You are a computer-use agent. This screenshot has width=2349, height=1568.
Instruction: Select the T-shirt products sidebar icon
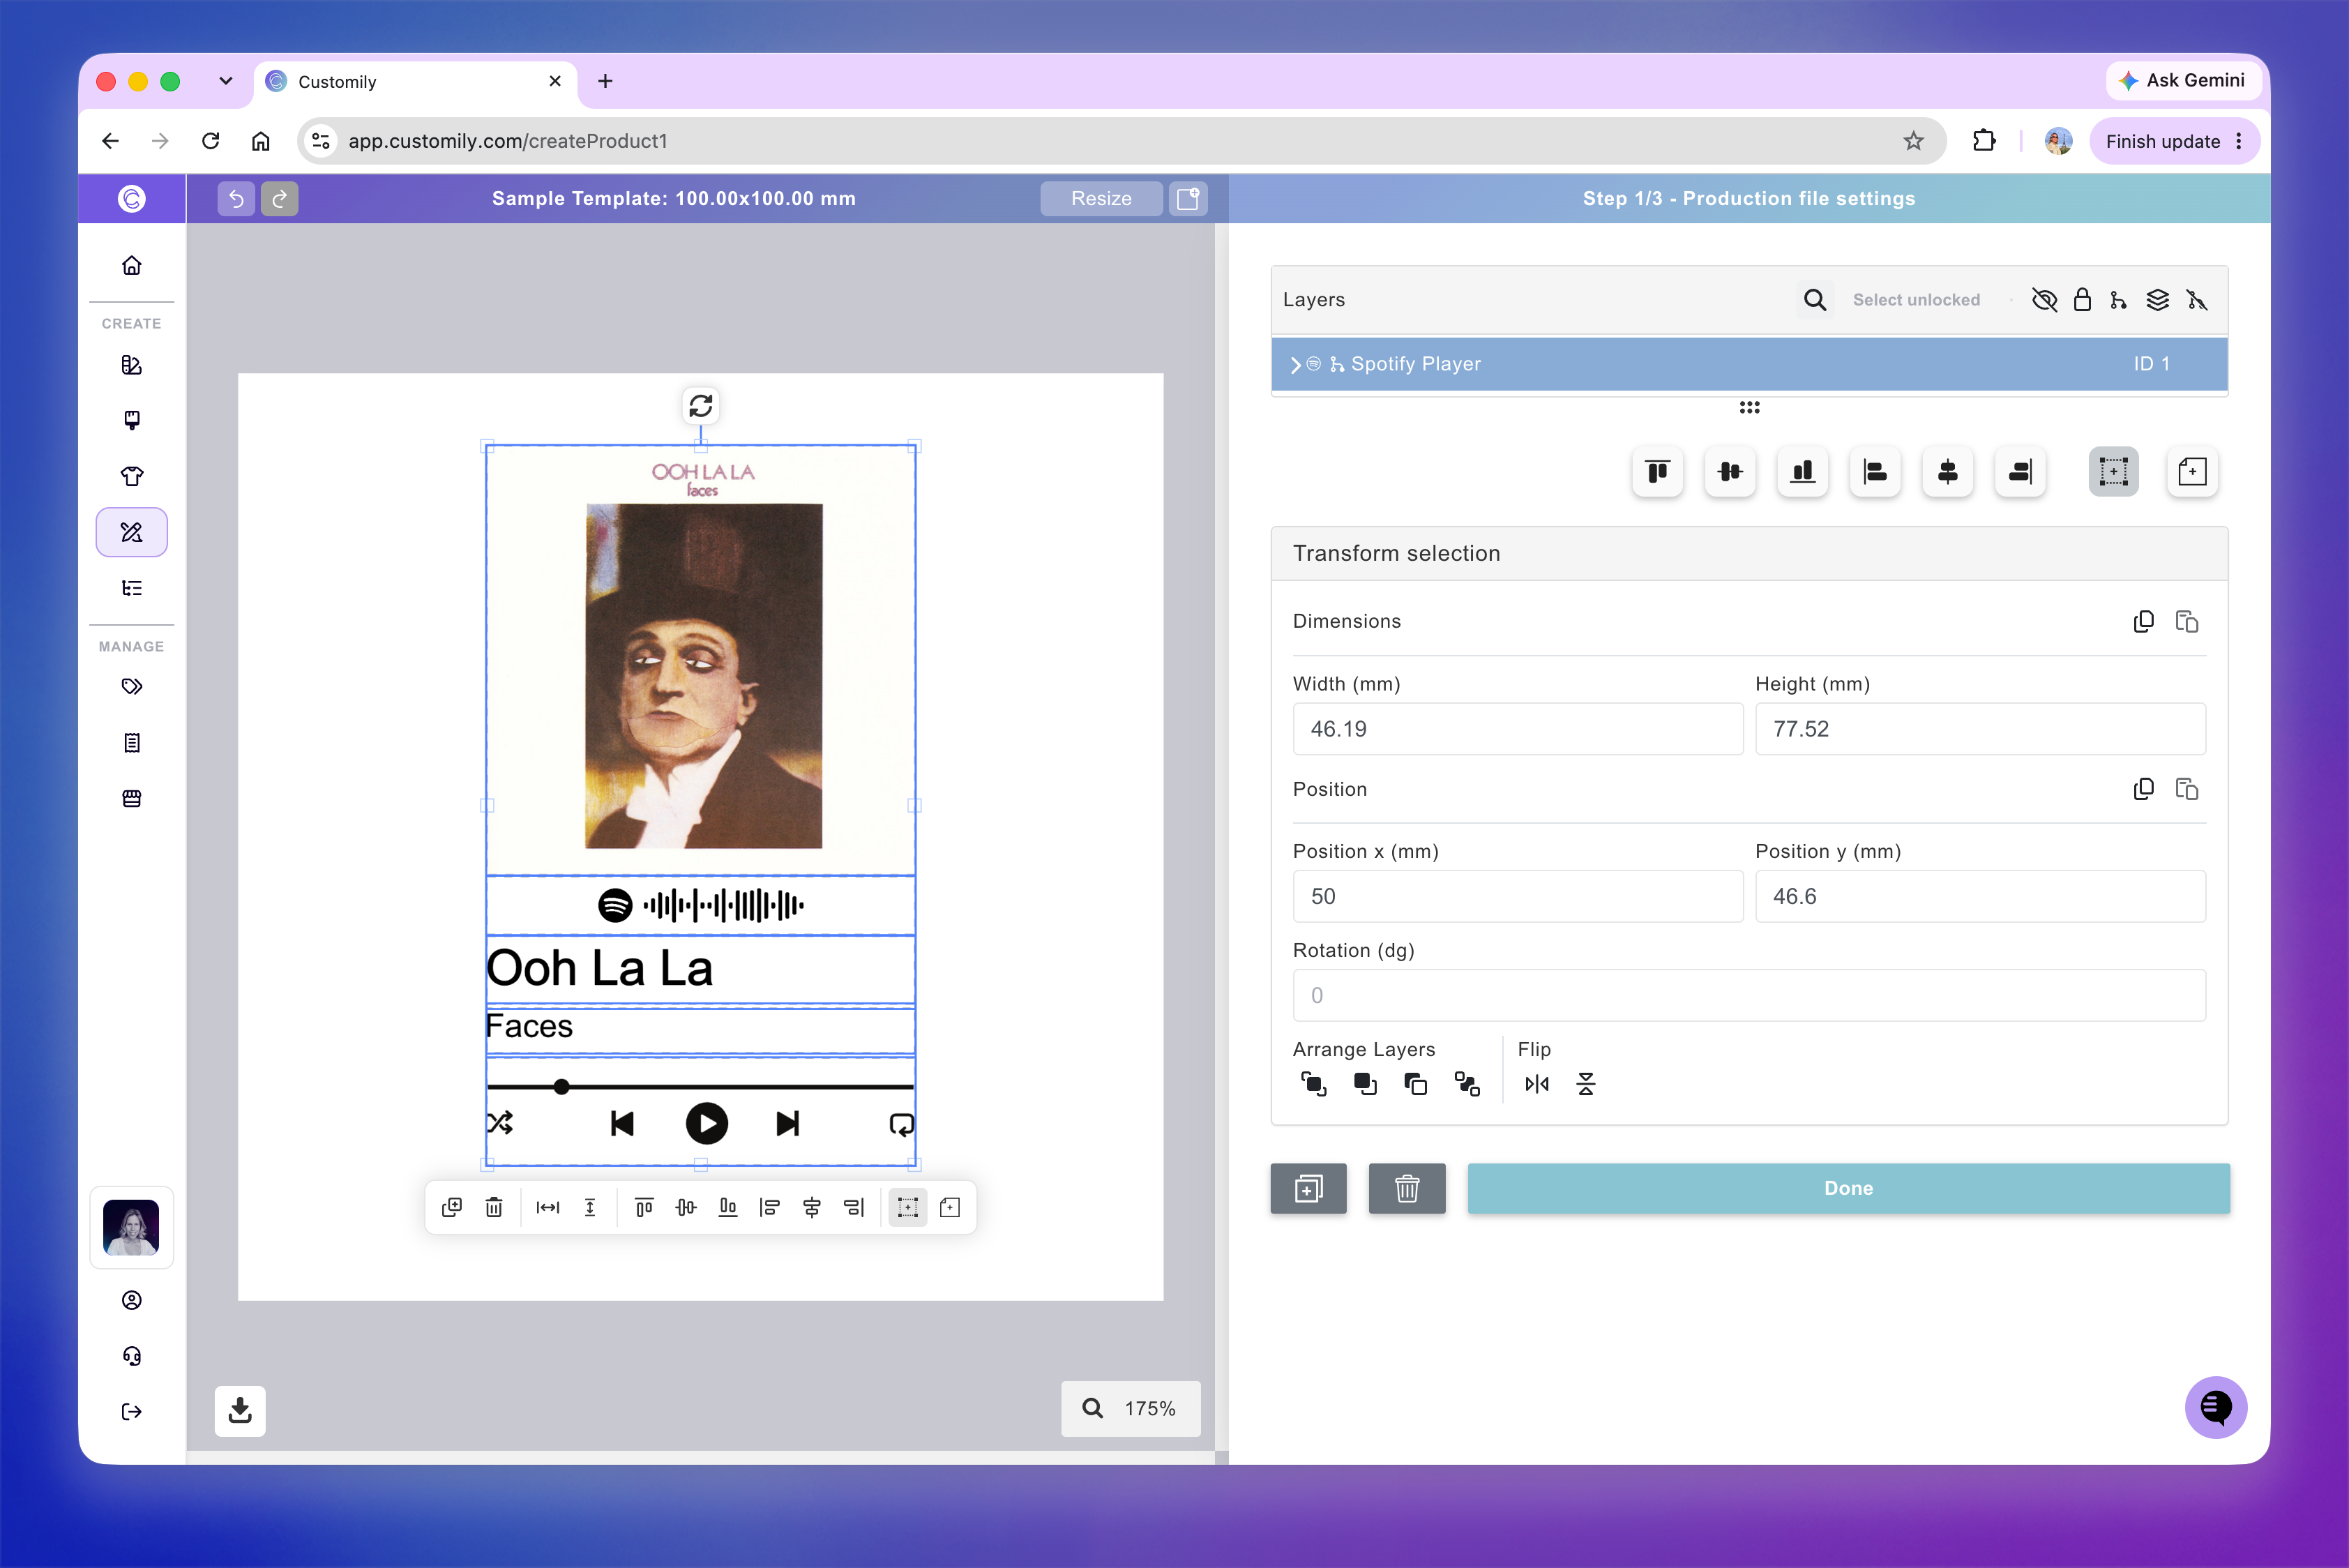tap(132, 476)
